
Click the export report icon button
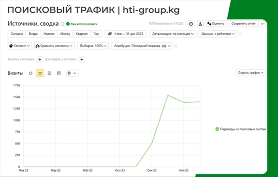(x=200, y=24)
